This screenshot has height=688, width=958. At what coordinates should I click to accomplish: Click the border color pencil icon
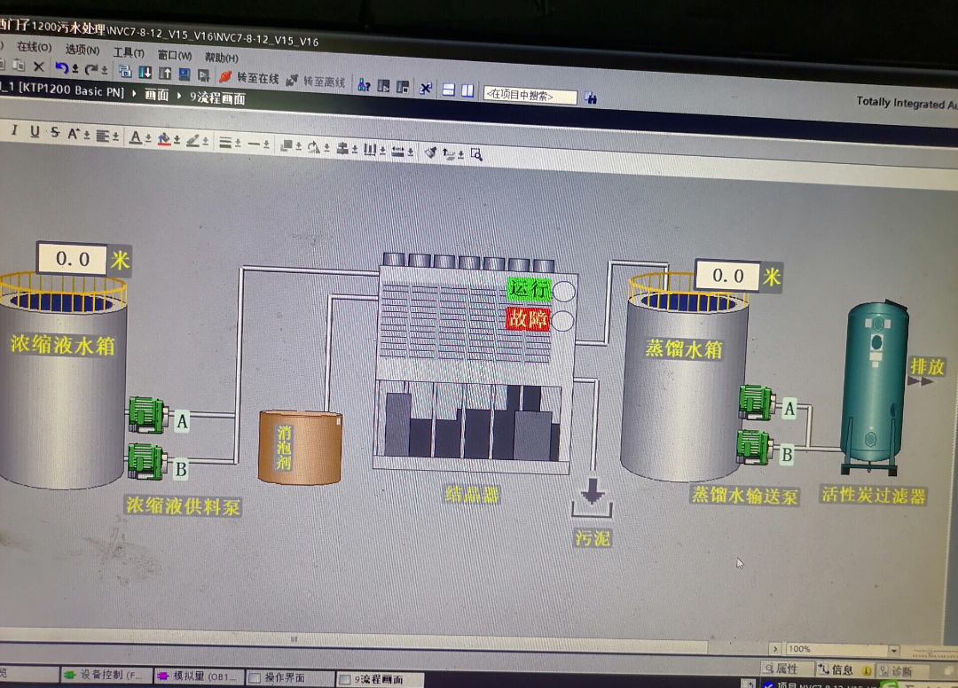tap(193, 140)
